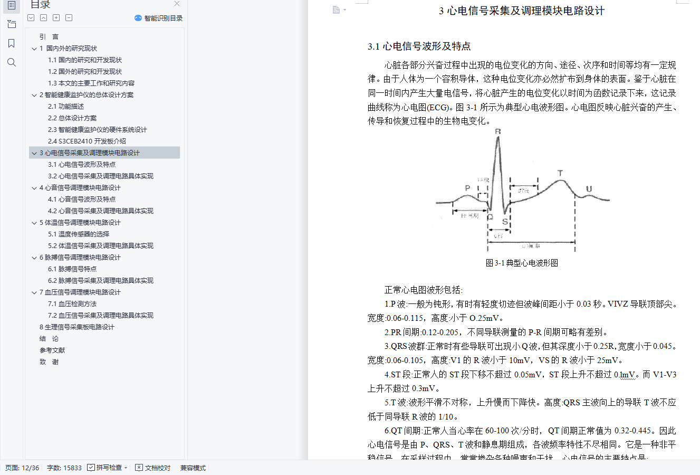Open the chapter navigation icon in sidebar

pyautogui.click(x=12, y=24)
